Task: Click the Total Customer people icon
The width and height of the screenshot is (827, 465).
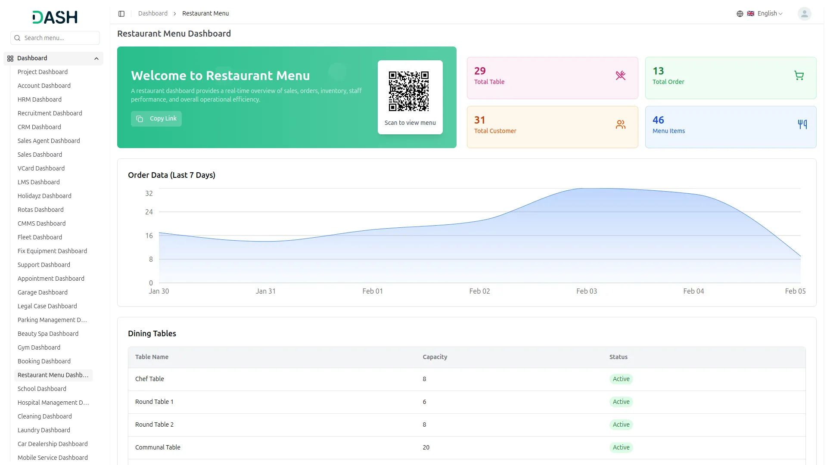Action: coord(620,125)
